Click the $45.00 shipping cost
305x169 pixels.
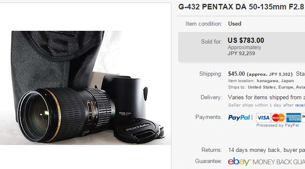pos(236,74)
